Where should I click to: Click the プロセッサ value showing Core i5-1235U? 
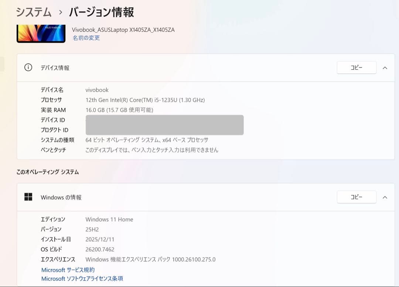(144, 100)
